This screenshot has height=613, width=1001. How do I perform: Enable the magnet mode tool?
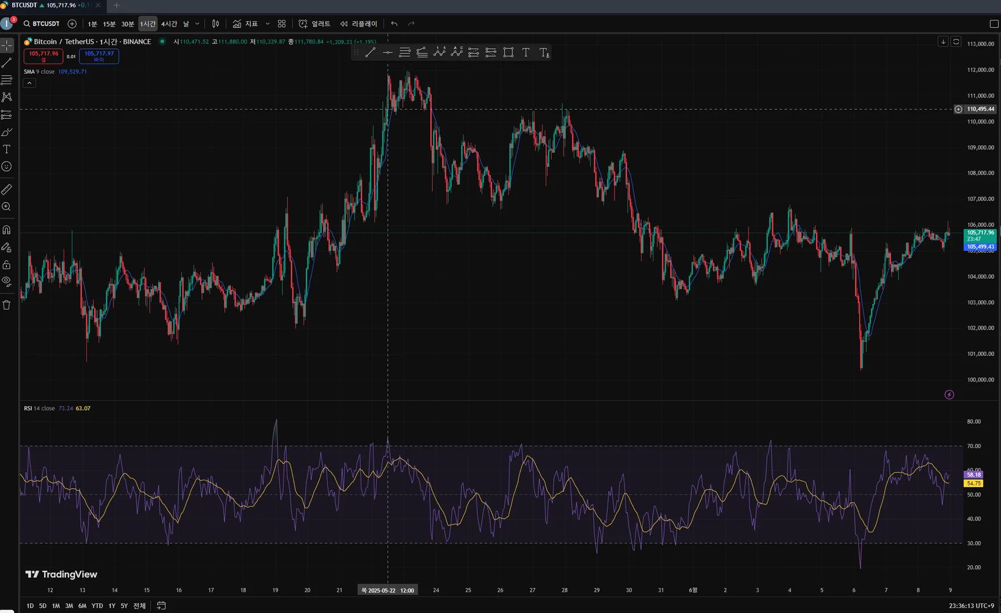pos(7,230)
